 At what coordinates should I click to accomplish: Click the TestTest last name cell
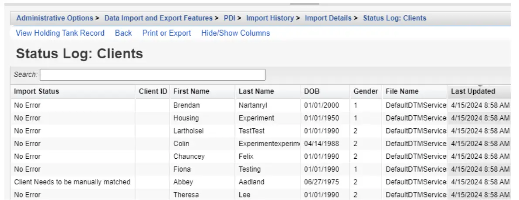[x=268, y=131]
